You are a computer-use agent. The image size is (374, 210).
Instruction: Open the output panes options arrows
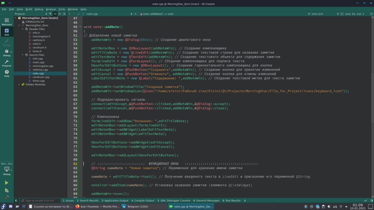tap(245, 201)
